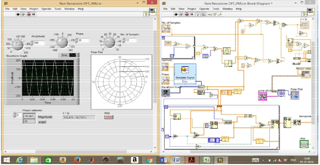Screen dimensions: 320x165
Task: Click front panel horizontal scrollbar right arrow
Action: (x=151, y=152)
